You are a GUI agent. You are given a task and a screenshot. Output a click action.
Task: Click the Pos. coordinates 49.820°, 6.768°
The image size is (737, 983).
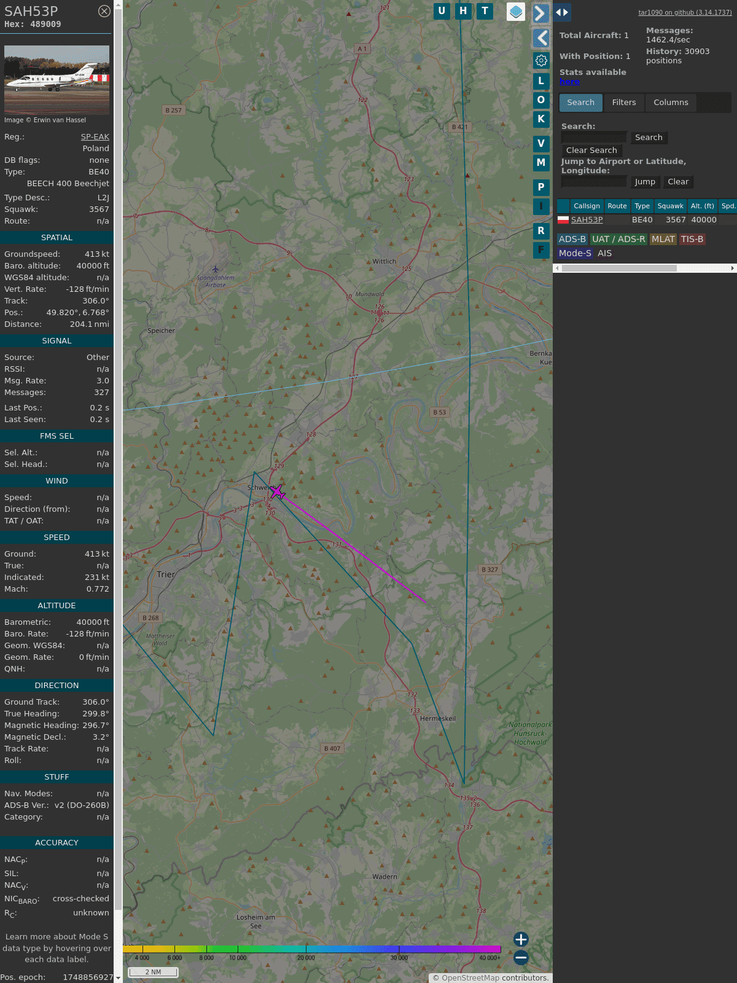tap(77, 313)
